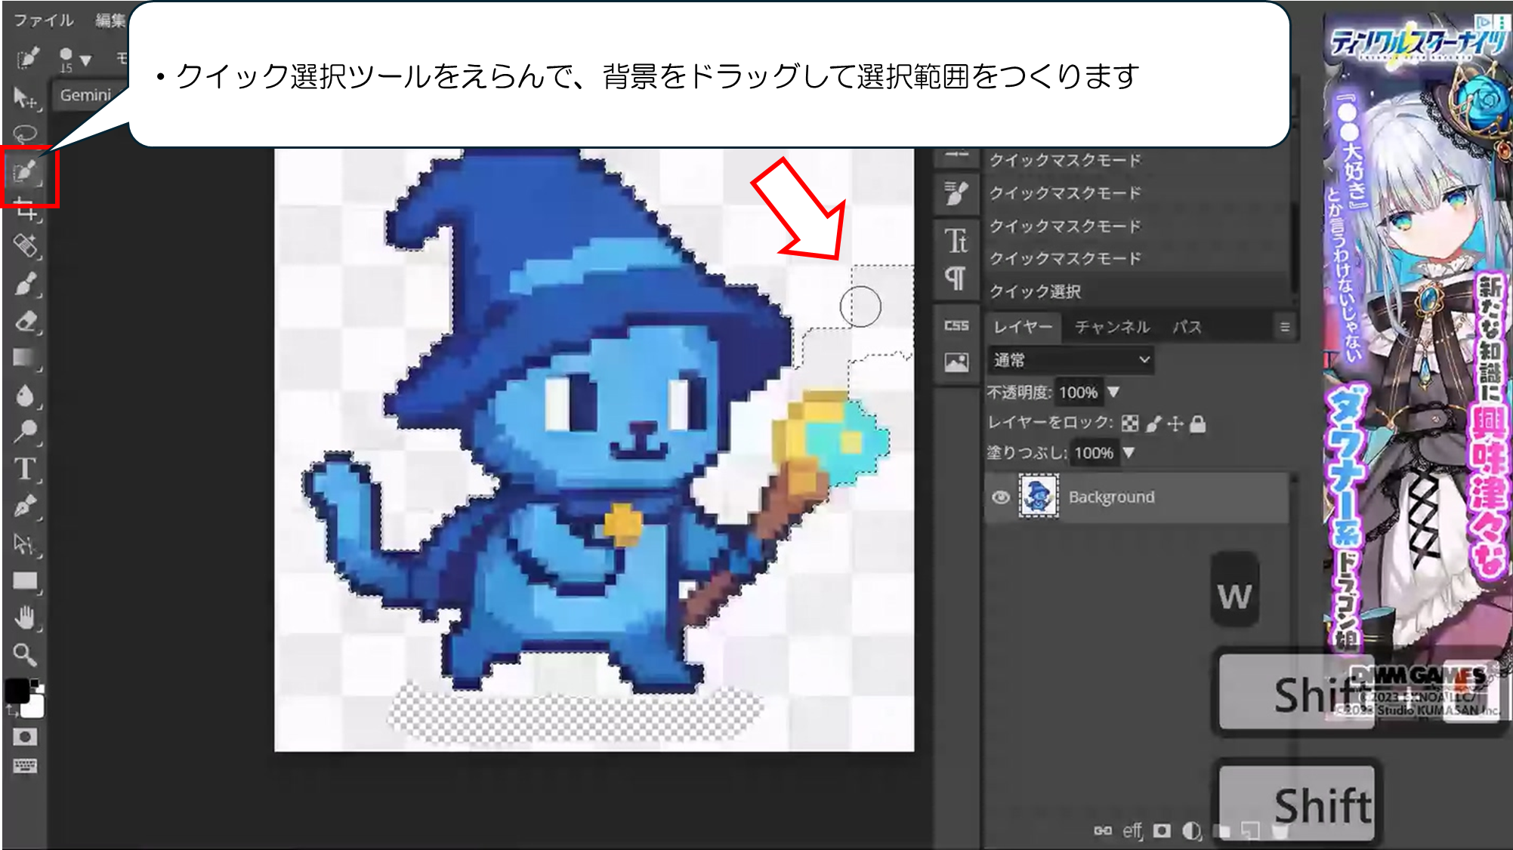Switch to the チャンネル tab
Image resolution: width=1513 pixels, height=850 pixels.
click(x=1112, y=327)
